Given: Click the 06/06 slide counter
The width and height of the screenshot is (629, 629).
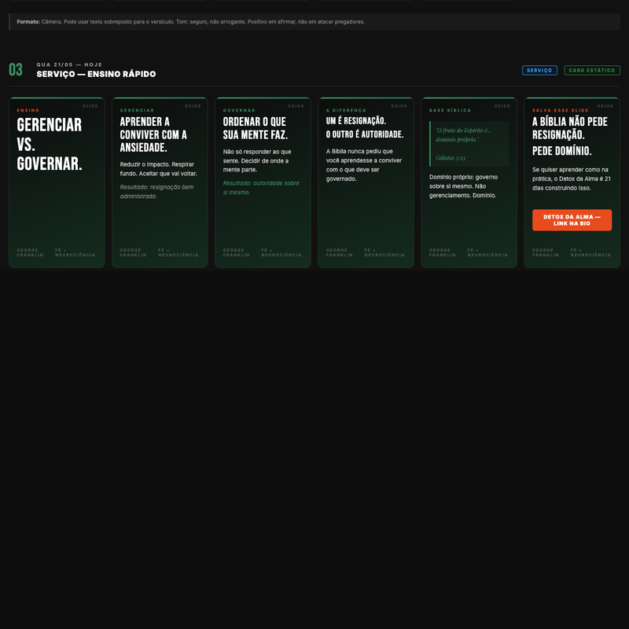Looking at the screenshot, I should pos(605,106).
